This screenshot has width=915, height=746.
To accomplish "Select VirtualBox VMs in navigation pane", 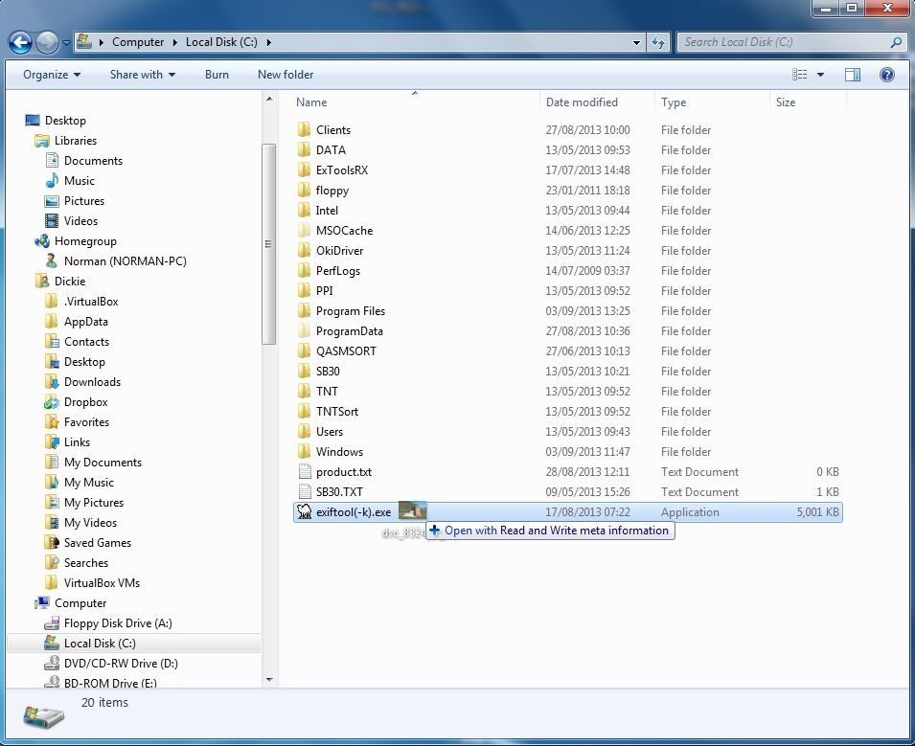I will (102, 582).
